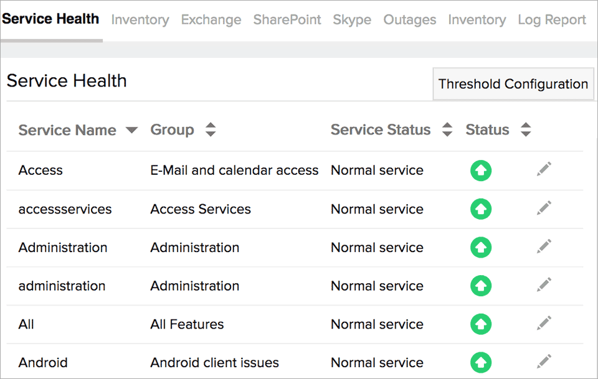Edit the Administration service via pencil icon
598x379 pixels.
click(544, 246)
